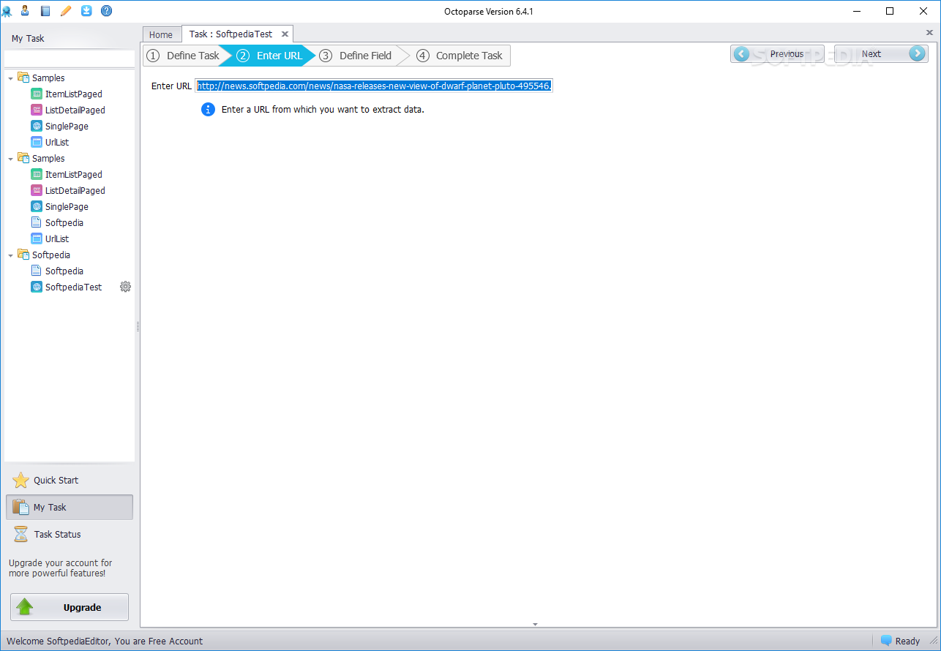The width and height of the screenshot is (941, 651).
Task: Click the Next button
Action: click(x=881, y=54)
